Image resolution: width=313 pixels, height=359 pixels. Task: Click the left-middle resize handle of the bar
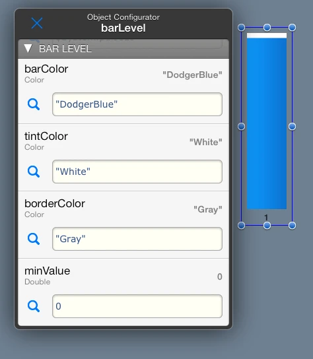coord(241,127)
